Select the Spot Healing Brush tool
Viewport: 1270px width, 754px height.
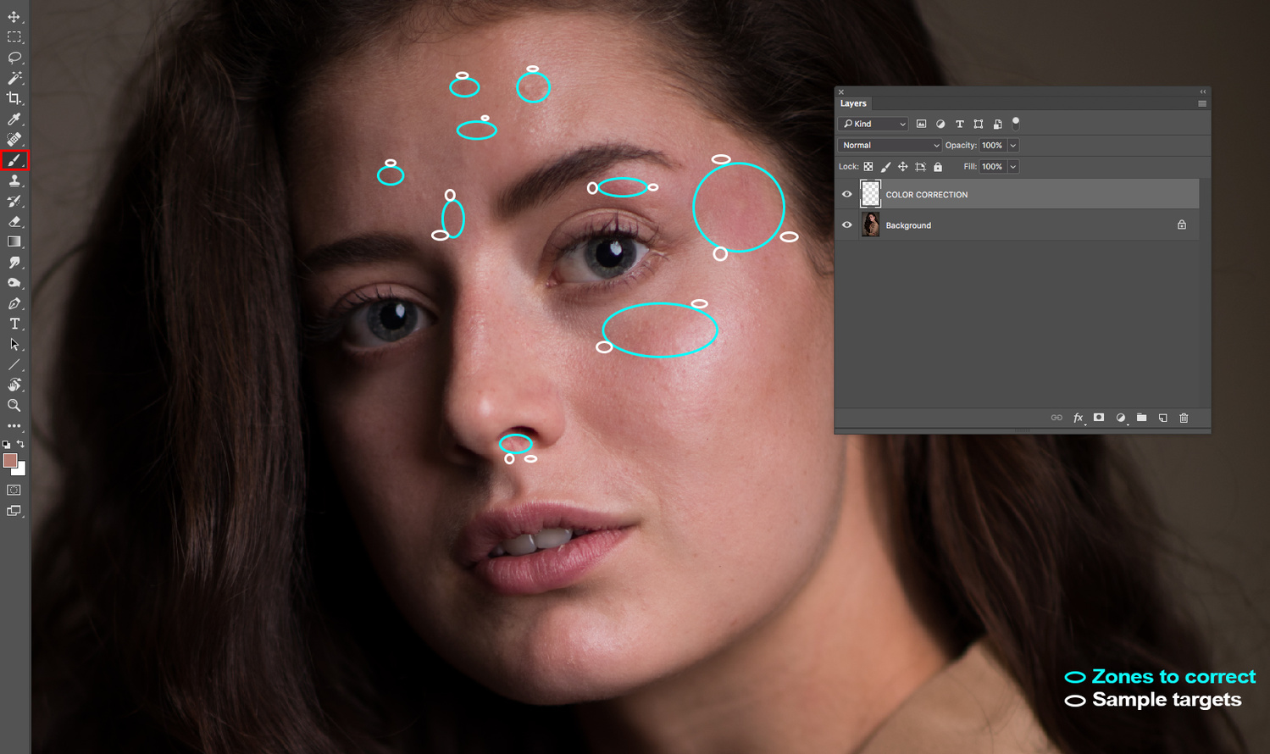(x=14, y=140)
